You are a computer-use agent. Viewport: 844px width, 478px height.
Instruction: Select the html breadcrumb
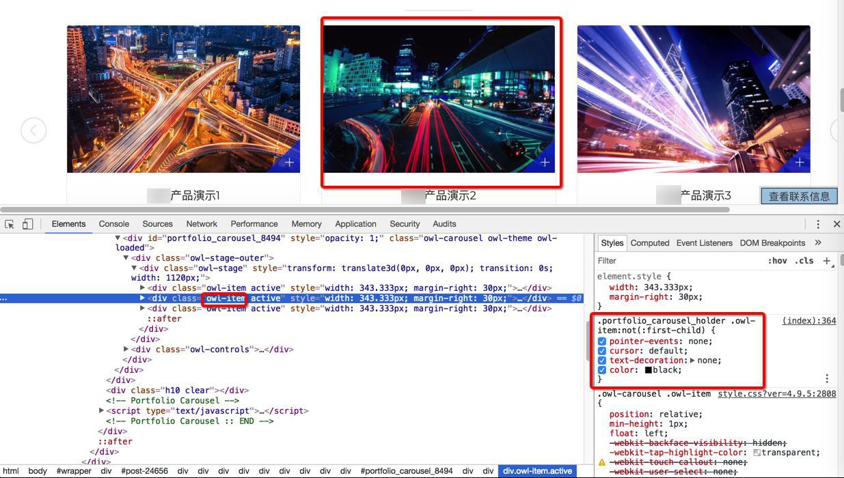coord(11,471)
